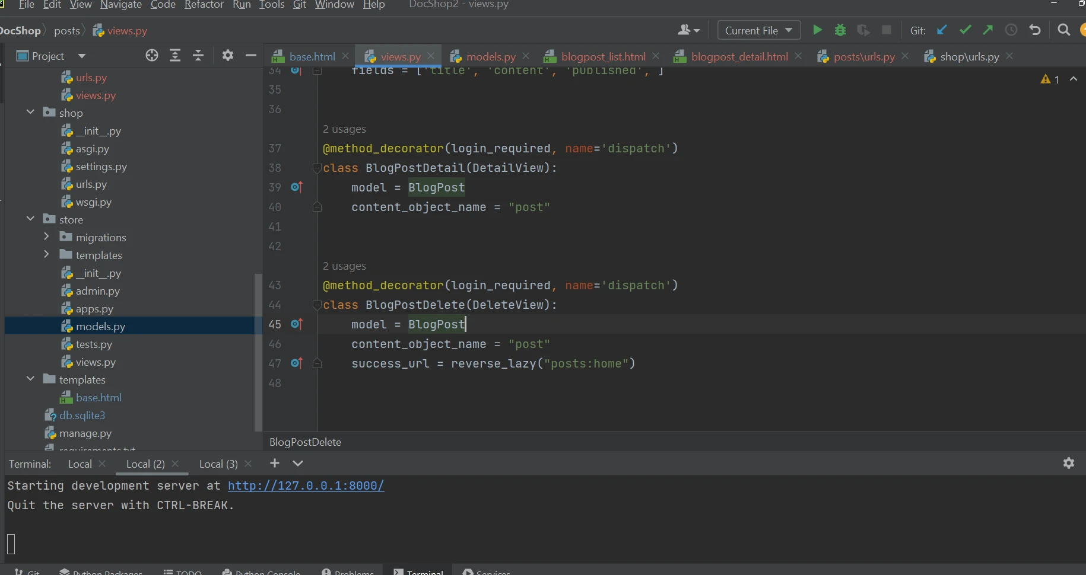The image size is (1086, 575).
Task: Click Git update project arrow
Action: (942, 30)
